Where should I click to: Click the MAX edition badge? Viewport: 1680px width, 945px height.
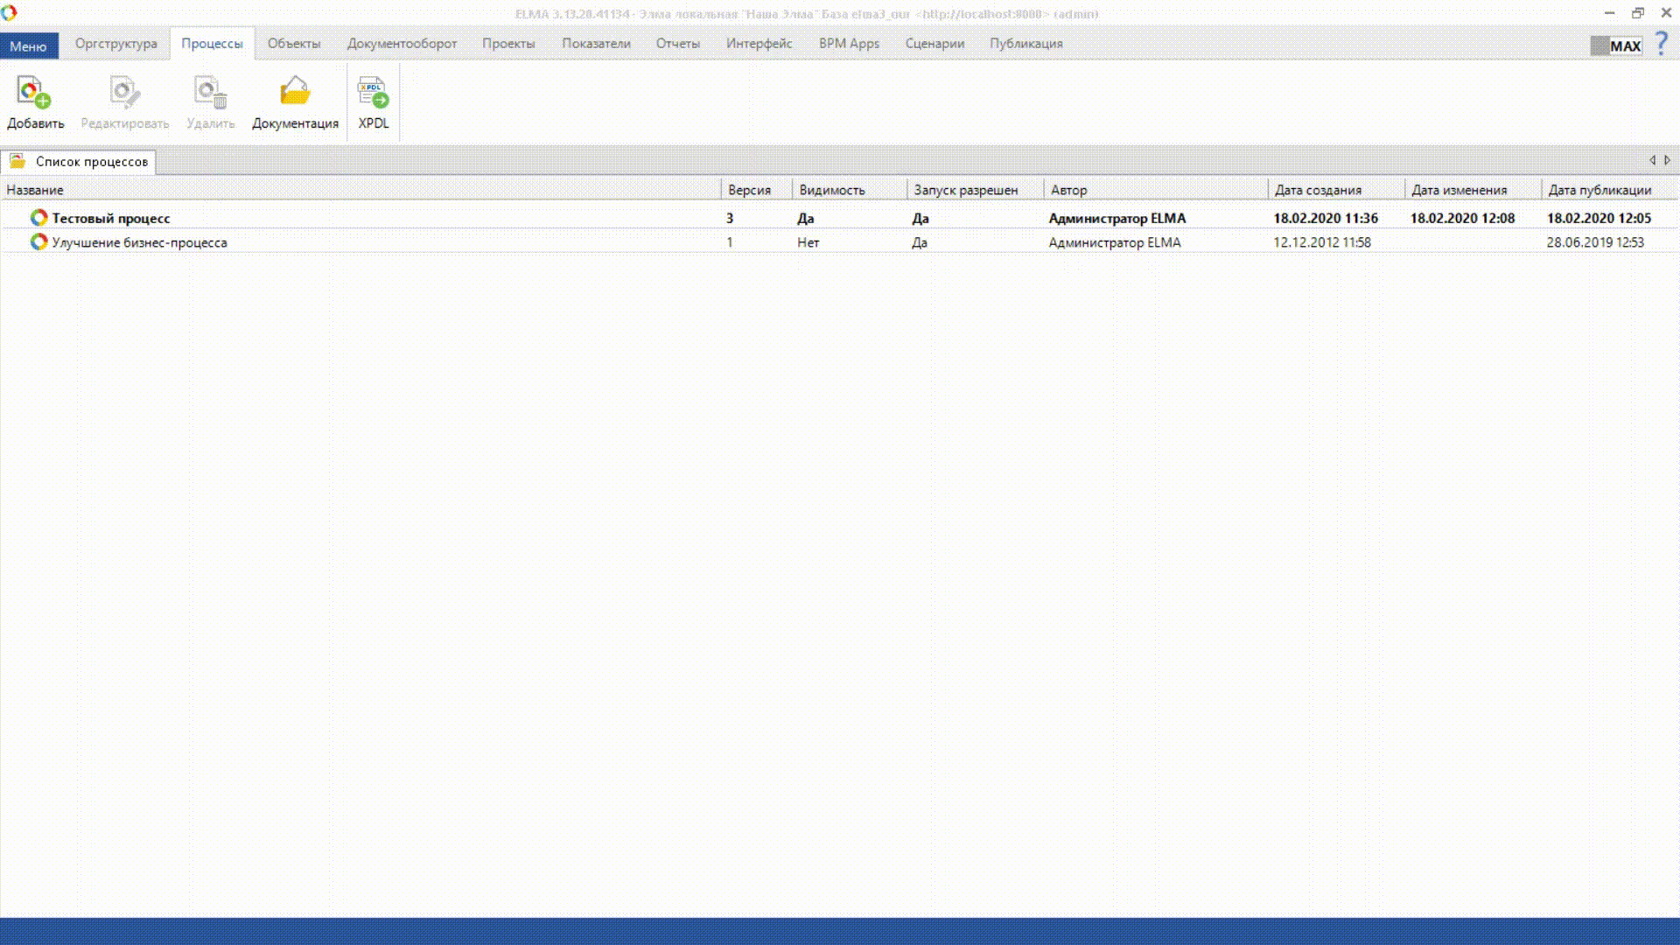(x=1615, y=45)
